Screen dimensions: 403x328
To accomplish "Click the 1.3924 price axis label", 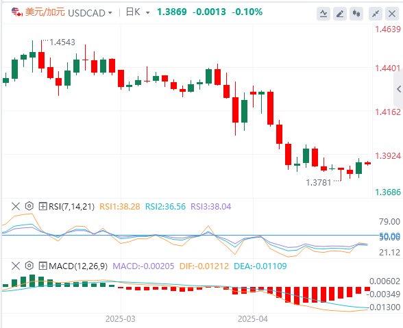I will (x=388, y=155).
